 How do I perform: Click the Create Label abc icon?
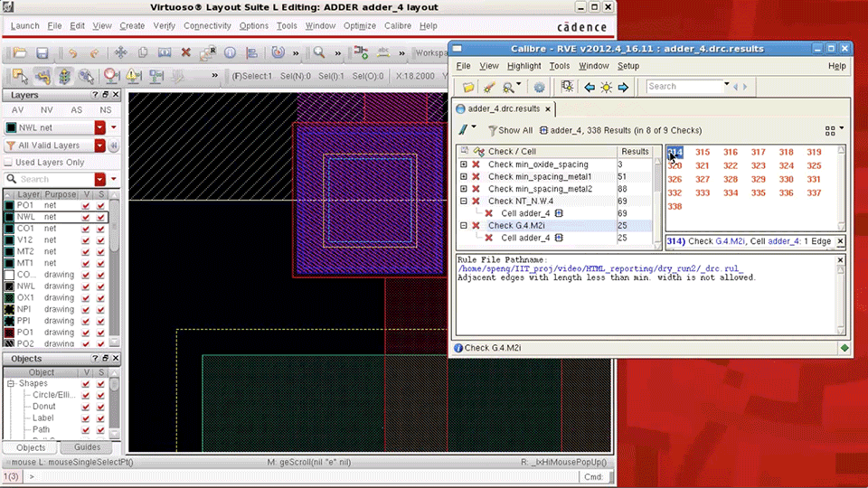click(383, 52)
